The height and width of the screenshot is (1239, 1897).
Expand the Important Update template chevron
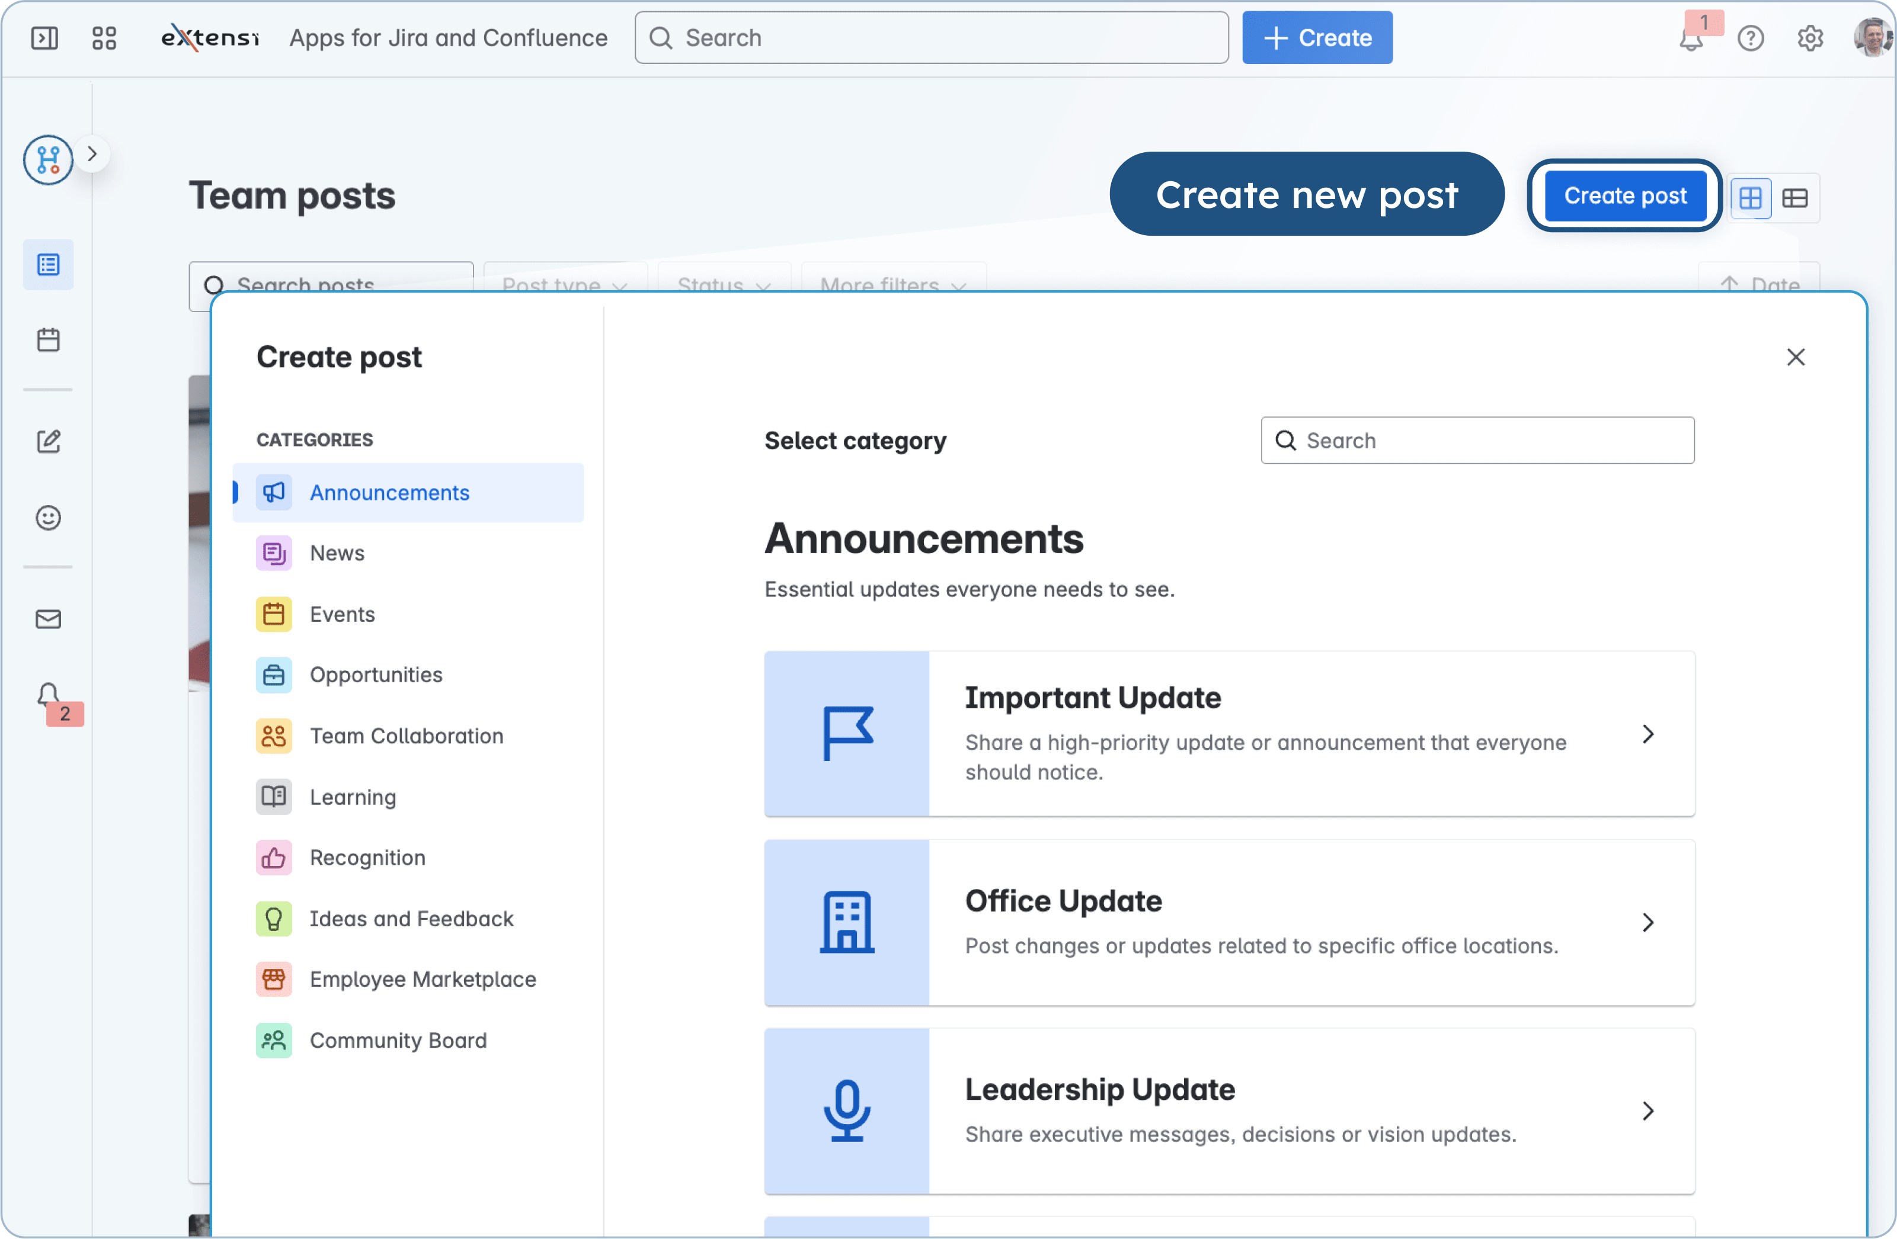[x=1648, y=734]
